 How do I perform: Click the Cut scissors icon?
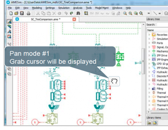pos(38,13)
